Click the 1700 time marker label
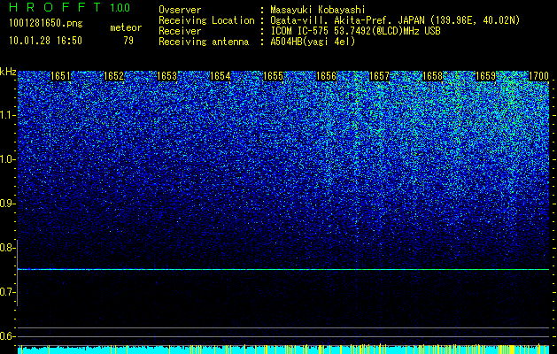The height and width of the screenshot is (354, 557). [539, 76]
